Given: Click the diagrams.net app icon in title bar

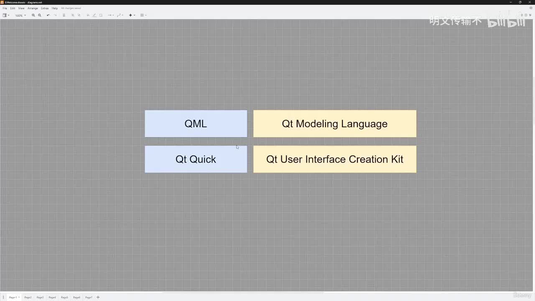Looking at the screenshot, I should [3, 2].
